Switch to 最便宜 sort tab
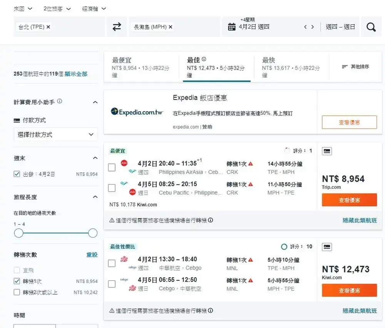Image resolution: width=385 pixels, height=328 pixels. pyautogui.click(x=141, y=67)
